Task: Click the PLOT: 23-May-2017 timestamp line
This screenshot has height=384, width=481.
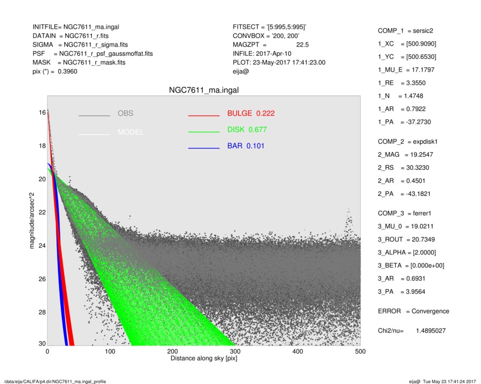Action: tap(279, 62)
